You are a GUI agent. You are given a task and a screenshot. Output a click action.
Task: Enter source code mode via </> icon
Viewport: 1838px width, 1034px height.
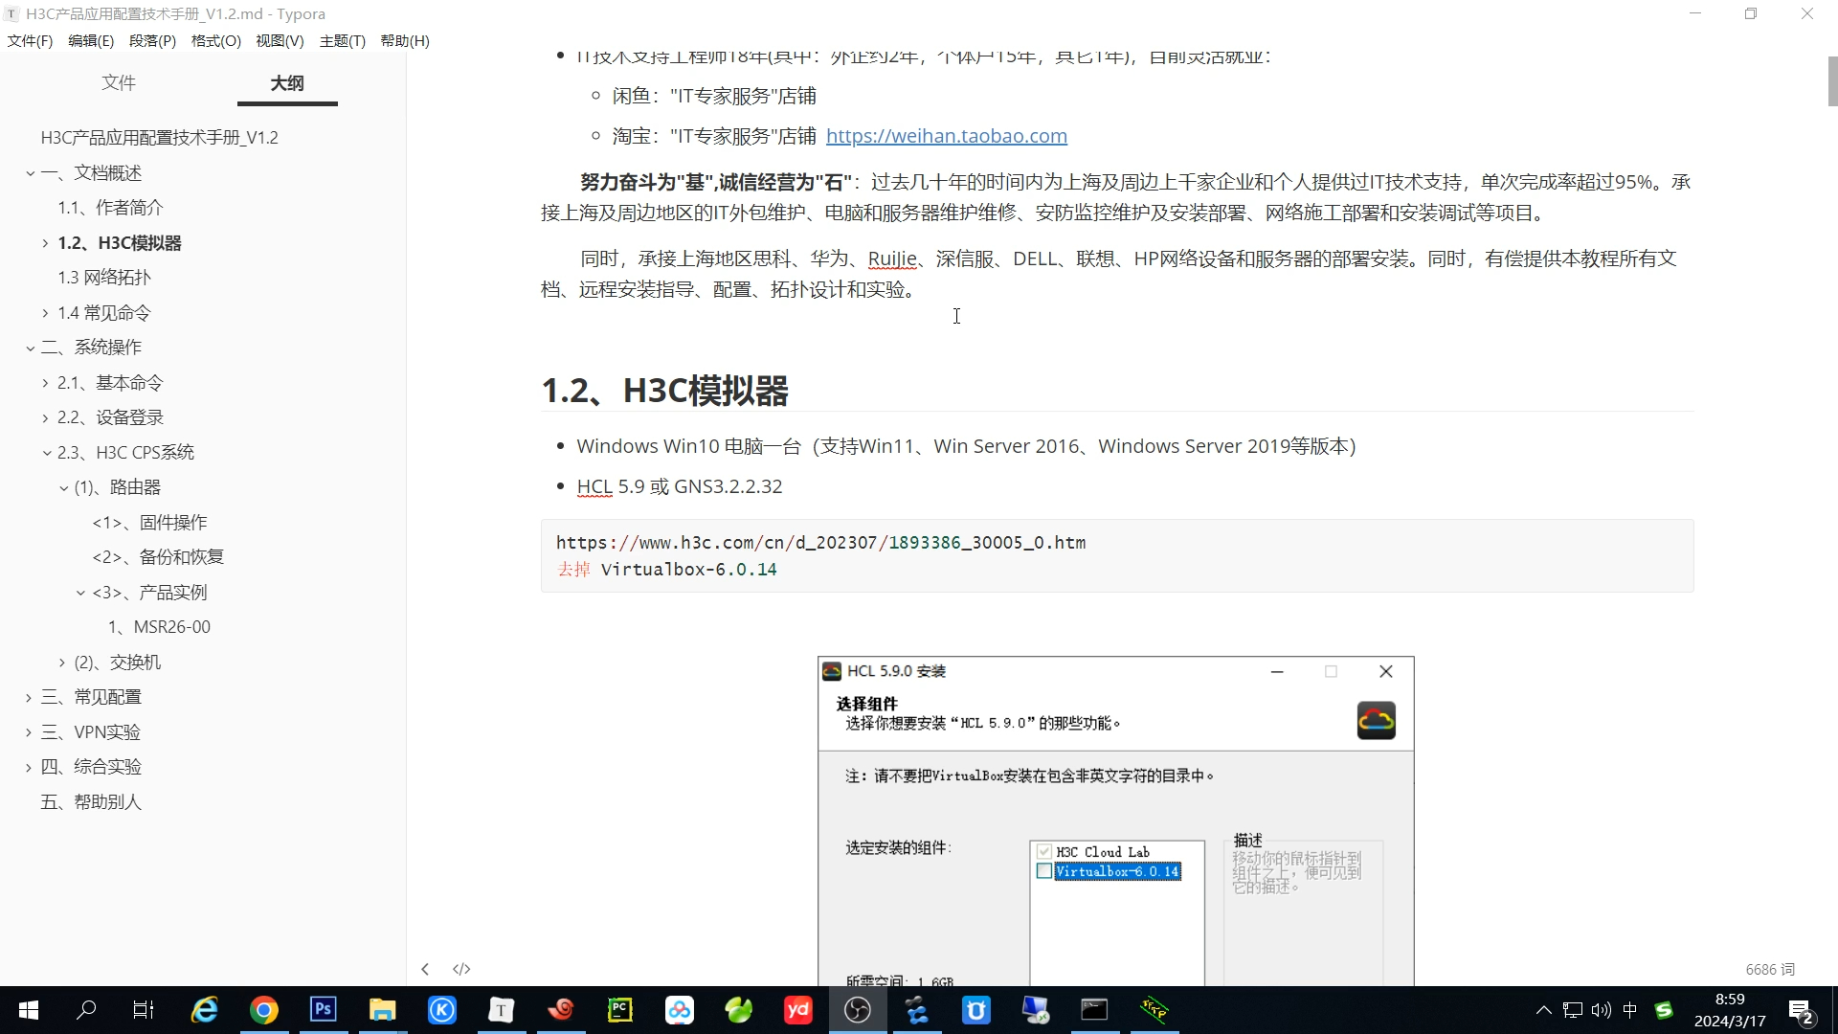click(x=461, y=968)
